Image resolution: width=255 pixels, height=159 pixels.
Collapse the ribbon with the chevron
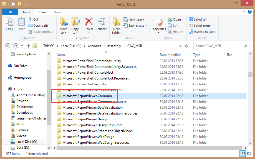coord(243,12)
